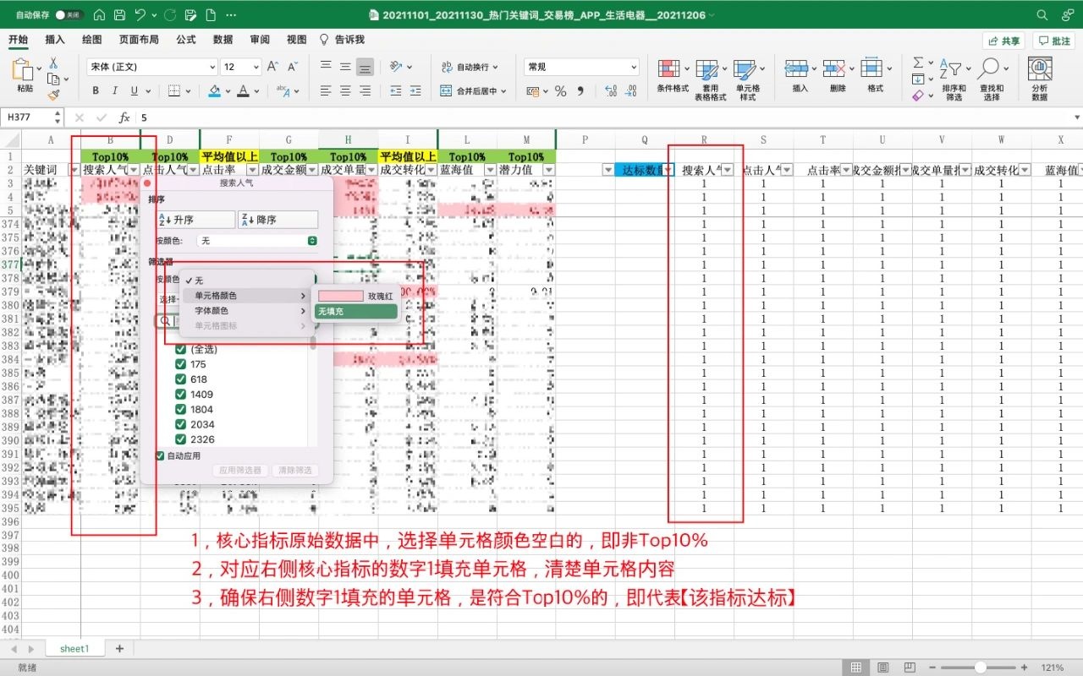This screenshot has height=676, width=1083.
Task: Click the Format Painter brush icon
Action: 53,95
